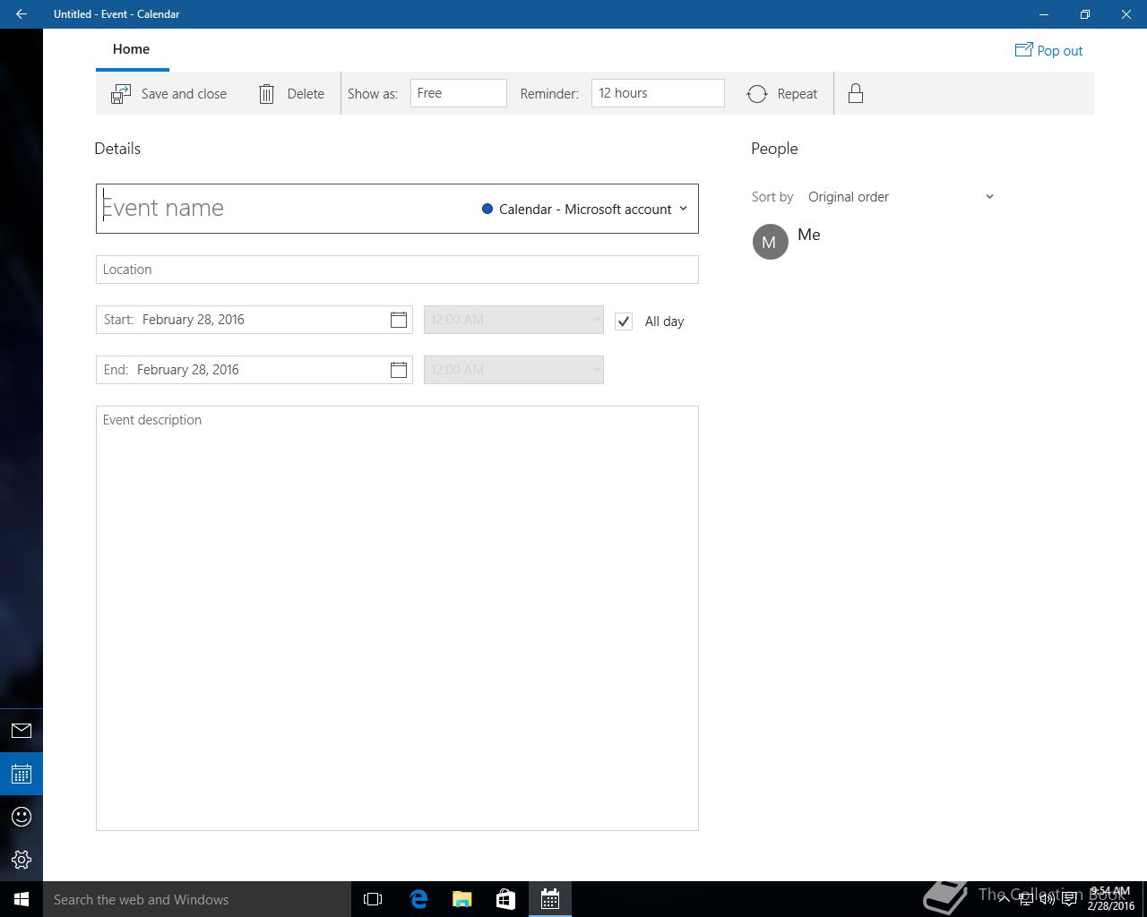This screenshot has height=917, width=1147.
Task: Switch to Mail in the sidebar
Action: [22, 731]
